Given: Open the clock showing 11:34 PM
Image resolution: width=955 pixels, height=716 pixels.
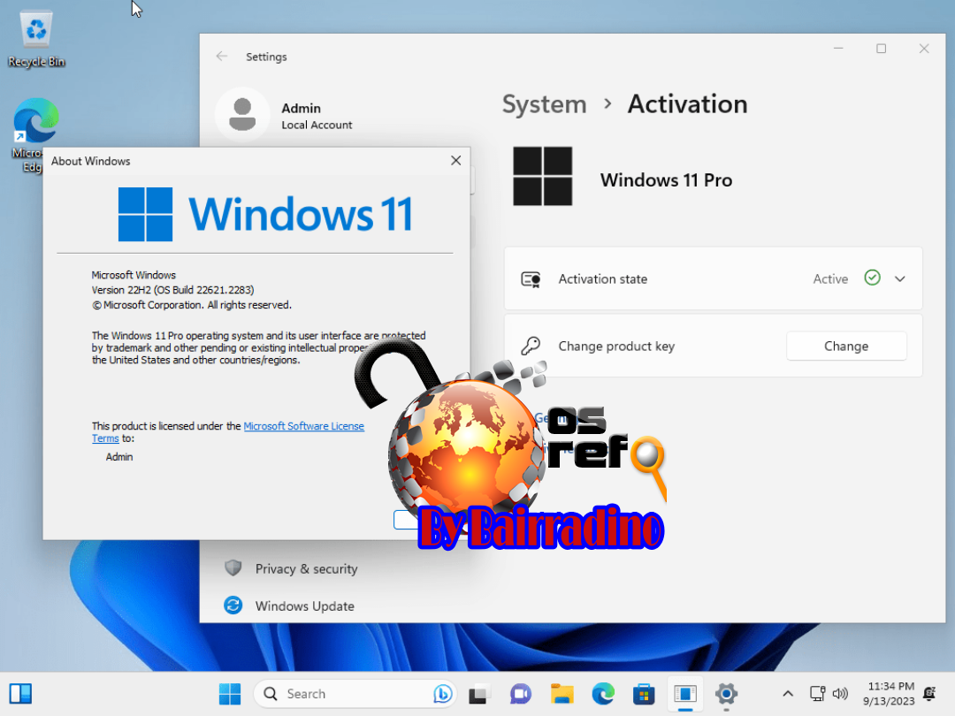Looking at the screenshot, I should tap(889, 694).
